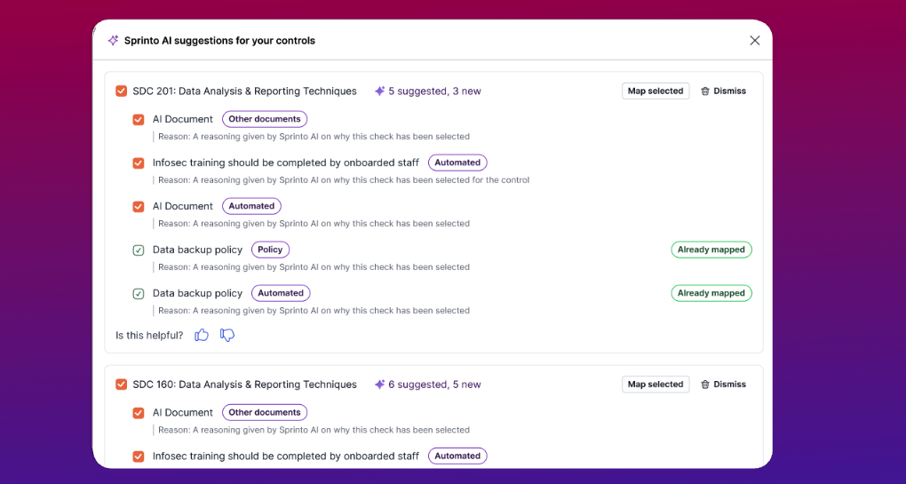This screenshot has height=484, width=906.
Task: Uncheck the SDC 160 control checkbox
Action: point(122,385)
